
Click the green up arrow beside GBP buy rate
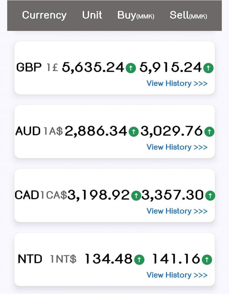(130, 68)
